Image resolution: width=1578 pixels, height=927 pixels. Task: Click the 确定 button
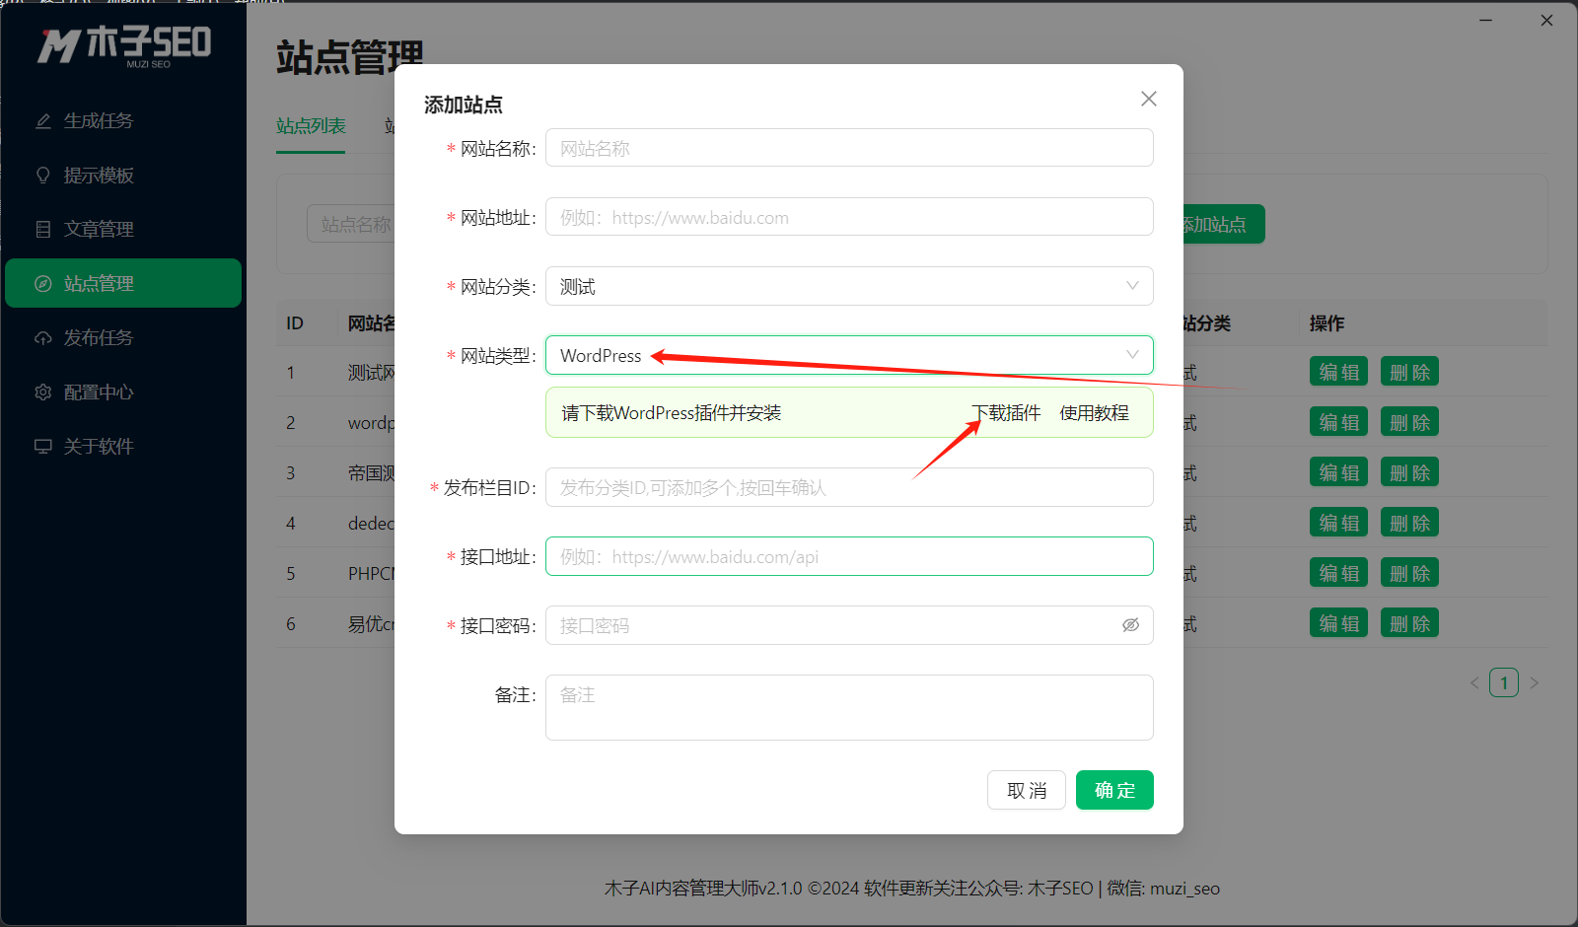point(1114,790)
